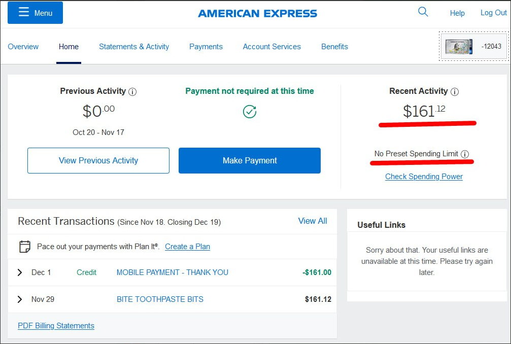Open PDF Billing Statements link
Screen dimensions: 511x344
[x=56, y=326]
